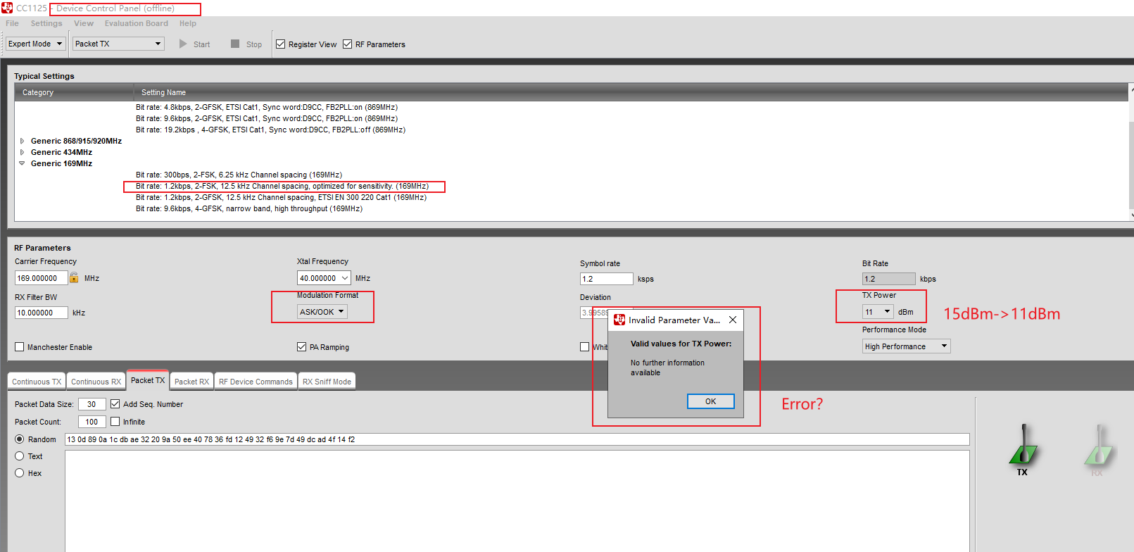Click the TI logo in the main title bar

(x=7, y=8)
